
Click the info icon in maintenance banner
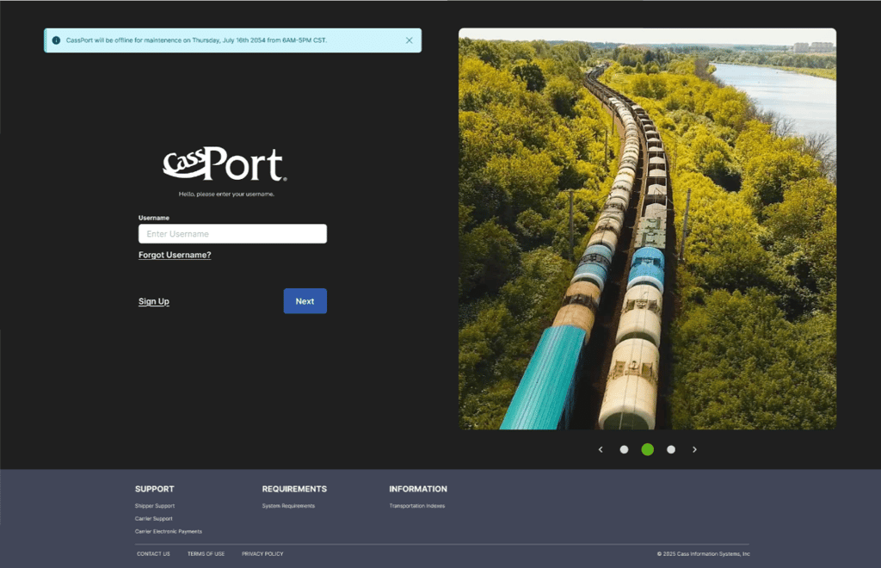[x=56, y=40]
